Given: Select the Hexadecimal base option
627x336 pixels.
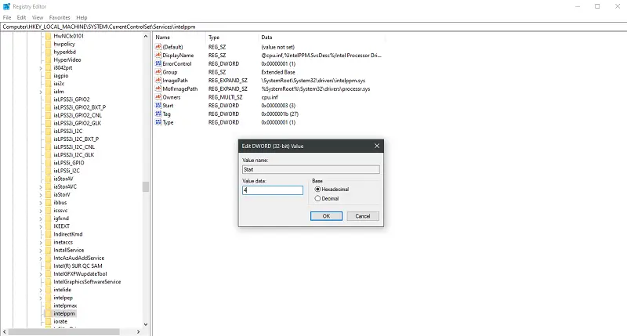Looking at the screenshot, I should pyautogui.click(x=317, y=189).
